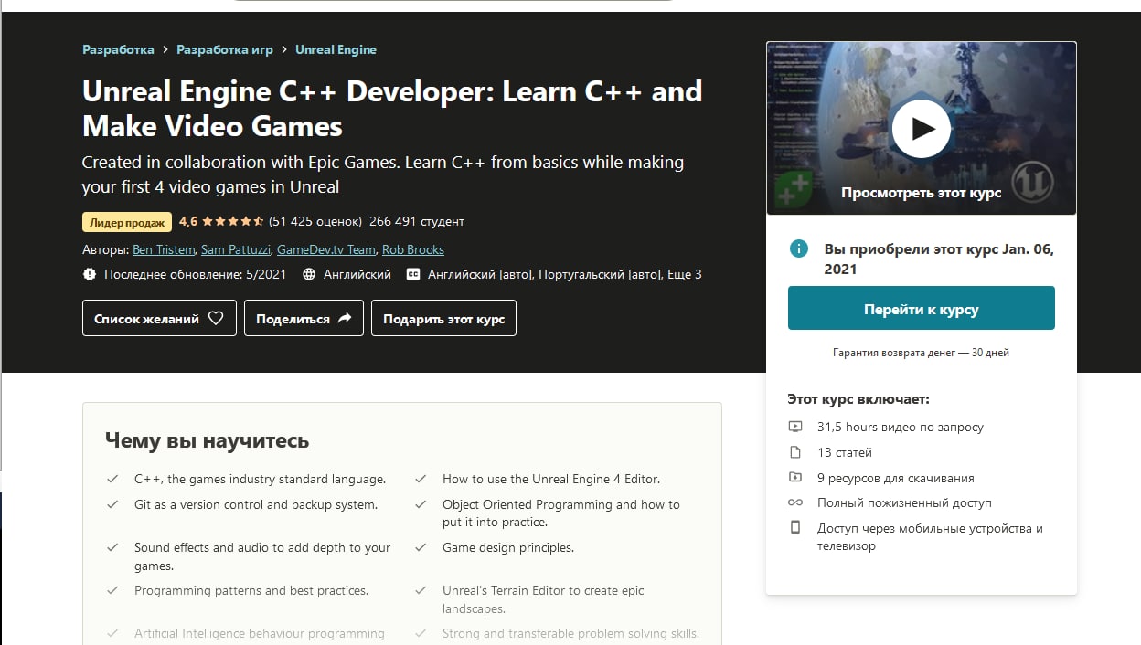Click the course title heading
The width and height of the screenshot is (1141, 645).
[392, 108]
